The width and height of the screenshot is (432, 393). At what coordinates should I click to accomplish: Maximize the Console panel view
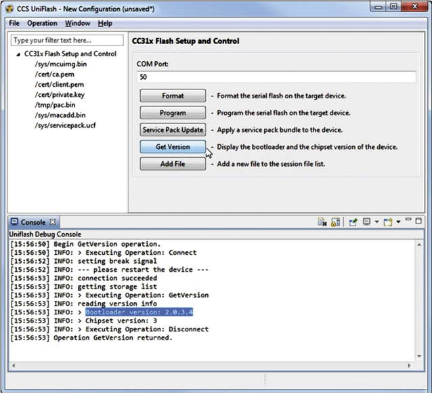coord(418,221)
